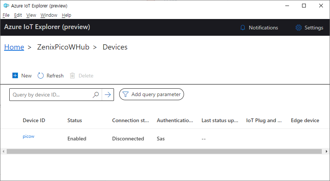This screenshot has width=330, height=181.
Task: Click the blue plus New device icon
Action: [15, 75]
